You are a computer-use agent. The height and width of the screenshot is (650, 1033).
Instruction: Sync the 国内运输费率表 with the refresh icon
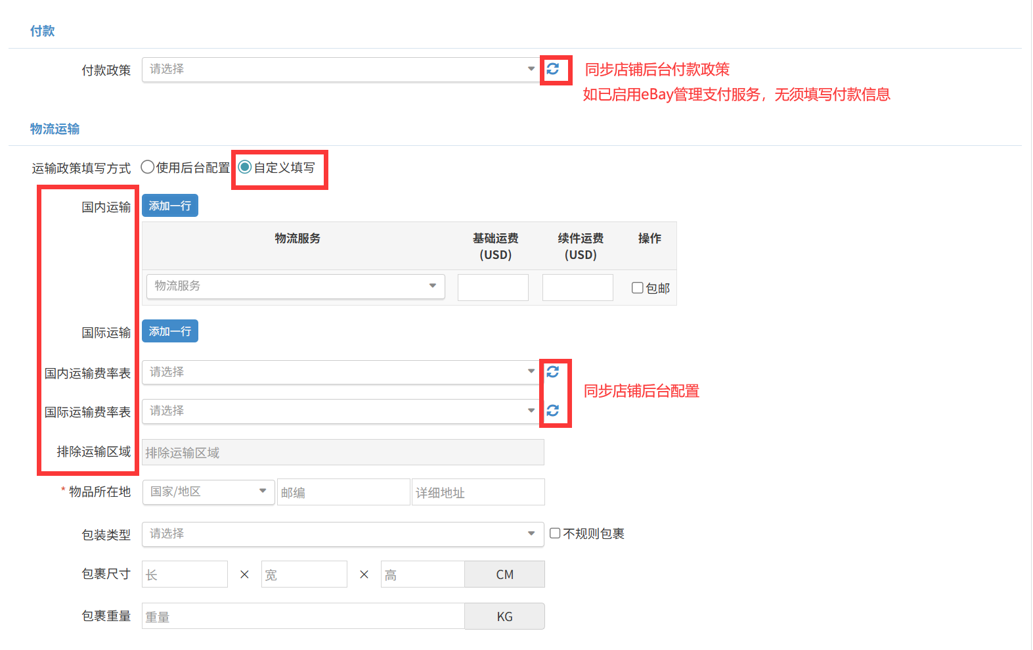pos(553,372)
